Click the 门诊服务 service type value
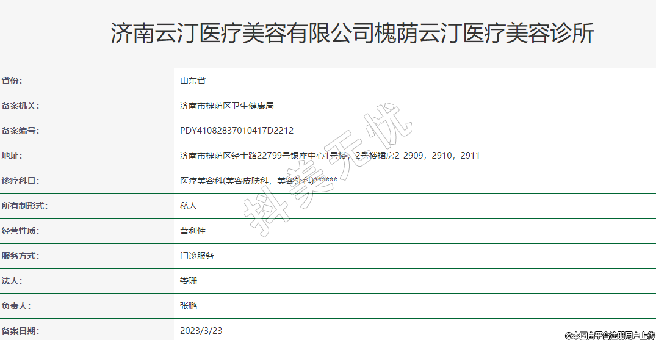 point(197,256)
